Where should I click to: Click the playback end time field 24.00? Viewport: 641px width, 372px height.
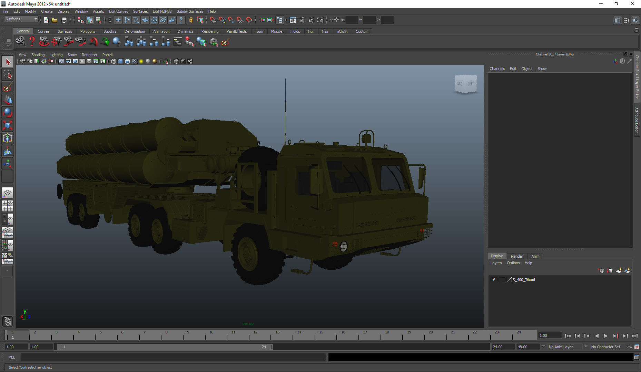click(503, 347)
